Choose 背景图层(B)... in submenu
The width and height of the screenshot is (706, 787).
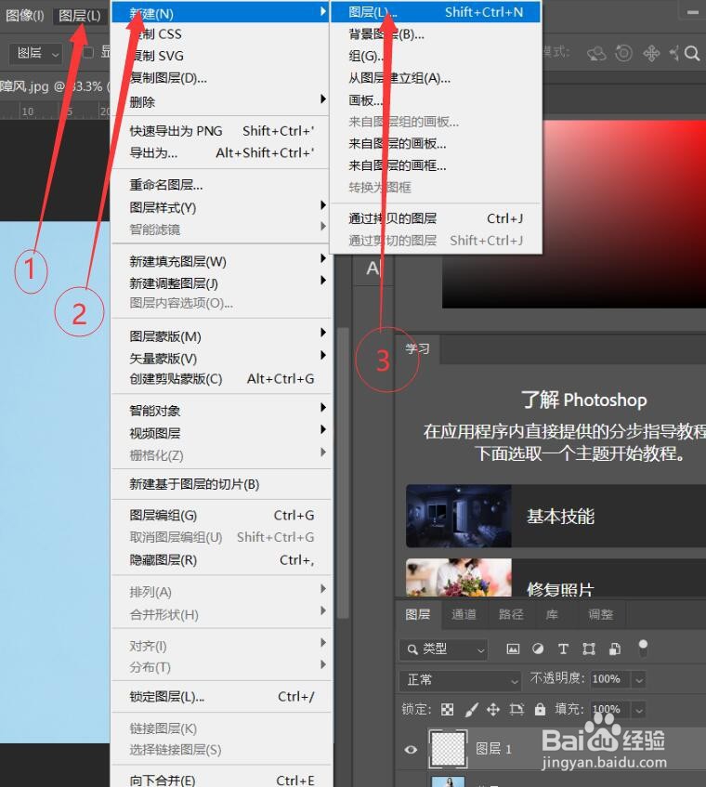coord(436,34)
